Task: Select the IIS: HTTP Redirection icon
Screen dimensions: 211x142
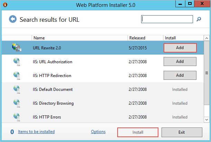Action: pos(16,75)
